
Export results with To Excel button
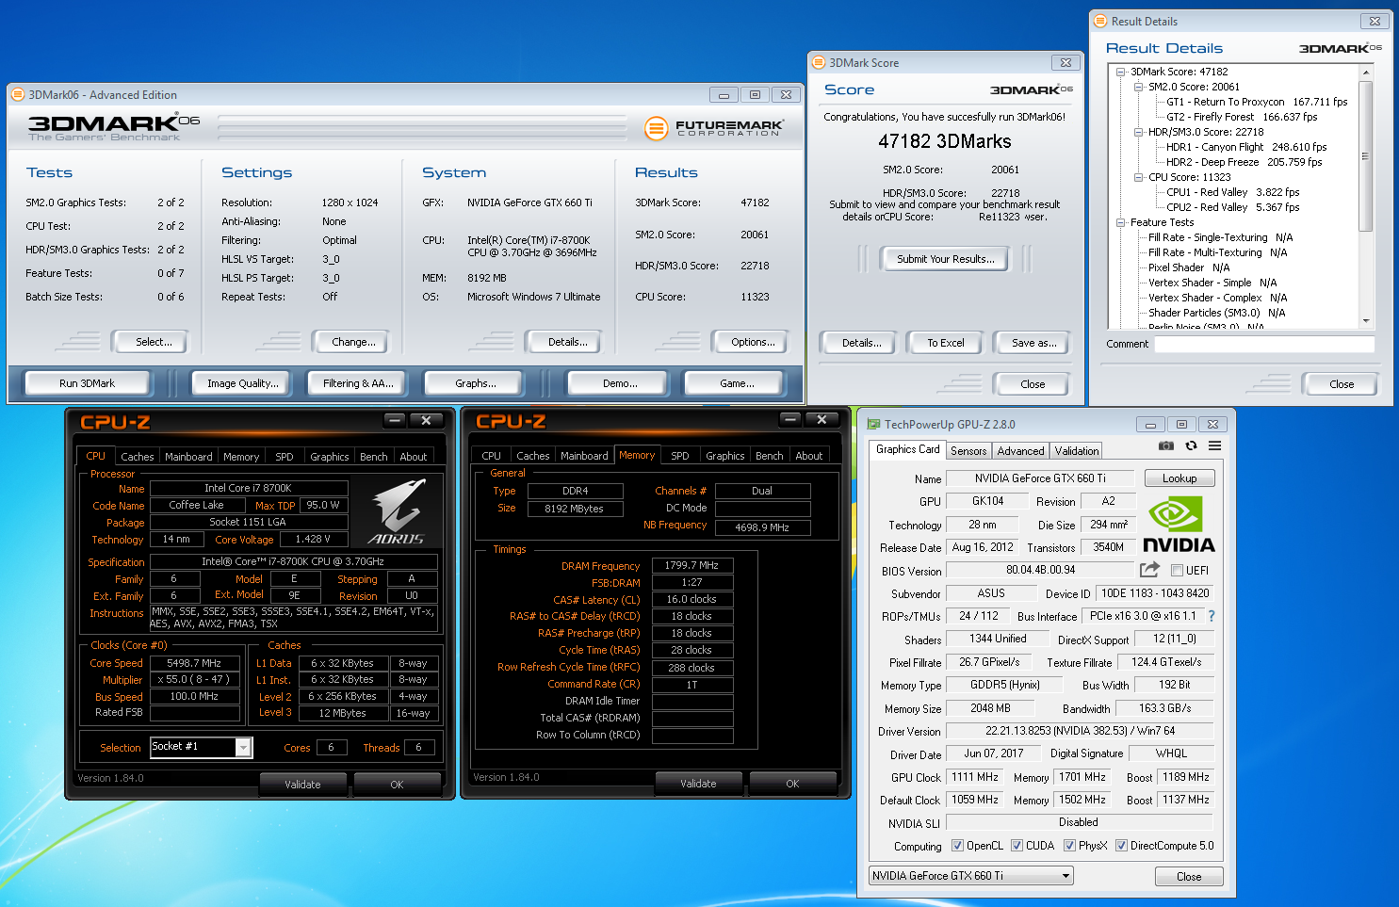coord(946,343)
